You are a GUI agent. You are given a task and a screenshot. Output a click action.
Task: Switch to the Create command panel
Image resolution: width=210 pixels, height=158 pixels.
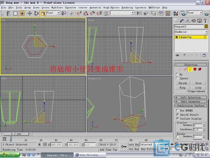point(176,20)
